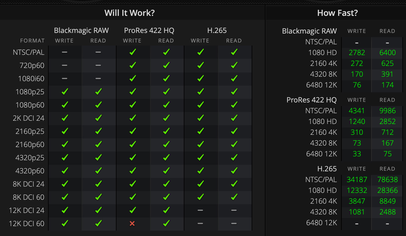This screenshot has width=406, height=236.
Task: Click ProRes 422 HQ 2160 4K write value 310
Action: (357, 132)
